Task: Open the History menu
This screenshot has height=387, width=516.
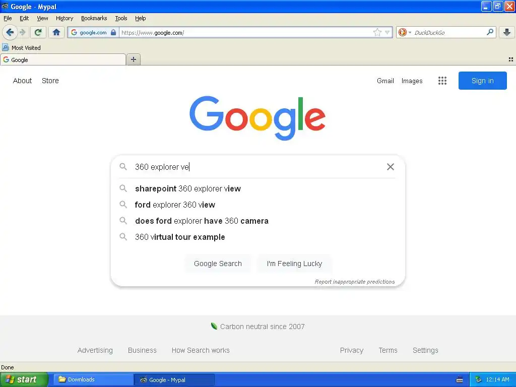Action: pyautogui.click(x=64, y=19)
